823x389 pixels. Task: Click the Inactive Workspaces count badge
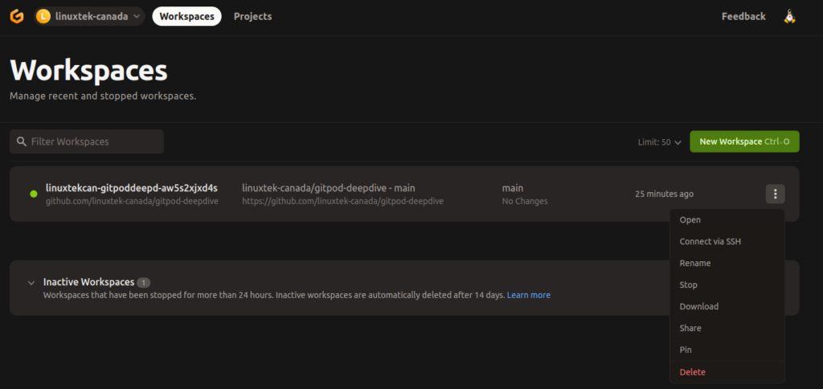coord(144,282)
